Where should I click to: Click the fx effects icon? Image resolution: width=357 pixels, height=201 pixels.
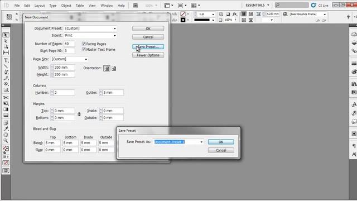click(x=235, y=14)
